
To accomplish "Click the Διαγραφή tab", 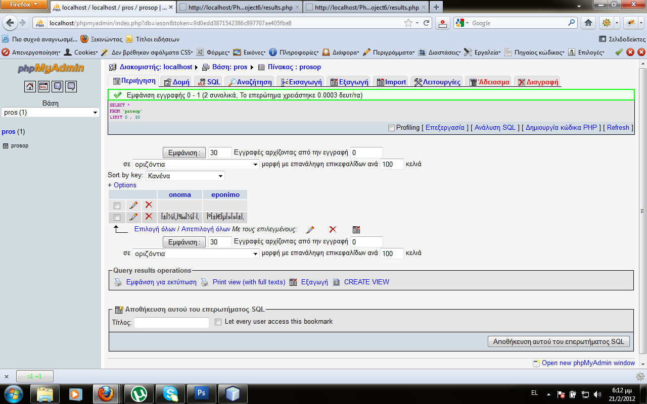I will pyautogui.click(x=537, y=82).
